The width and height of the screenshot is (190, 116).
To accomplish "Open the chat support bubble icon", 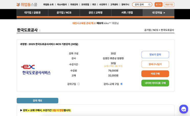I will pos(184,109).
